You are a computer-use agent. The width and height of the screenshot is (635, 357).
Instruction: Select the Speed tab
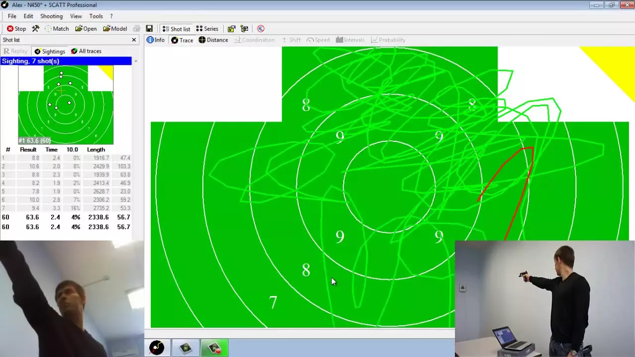[318, 40]
